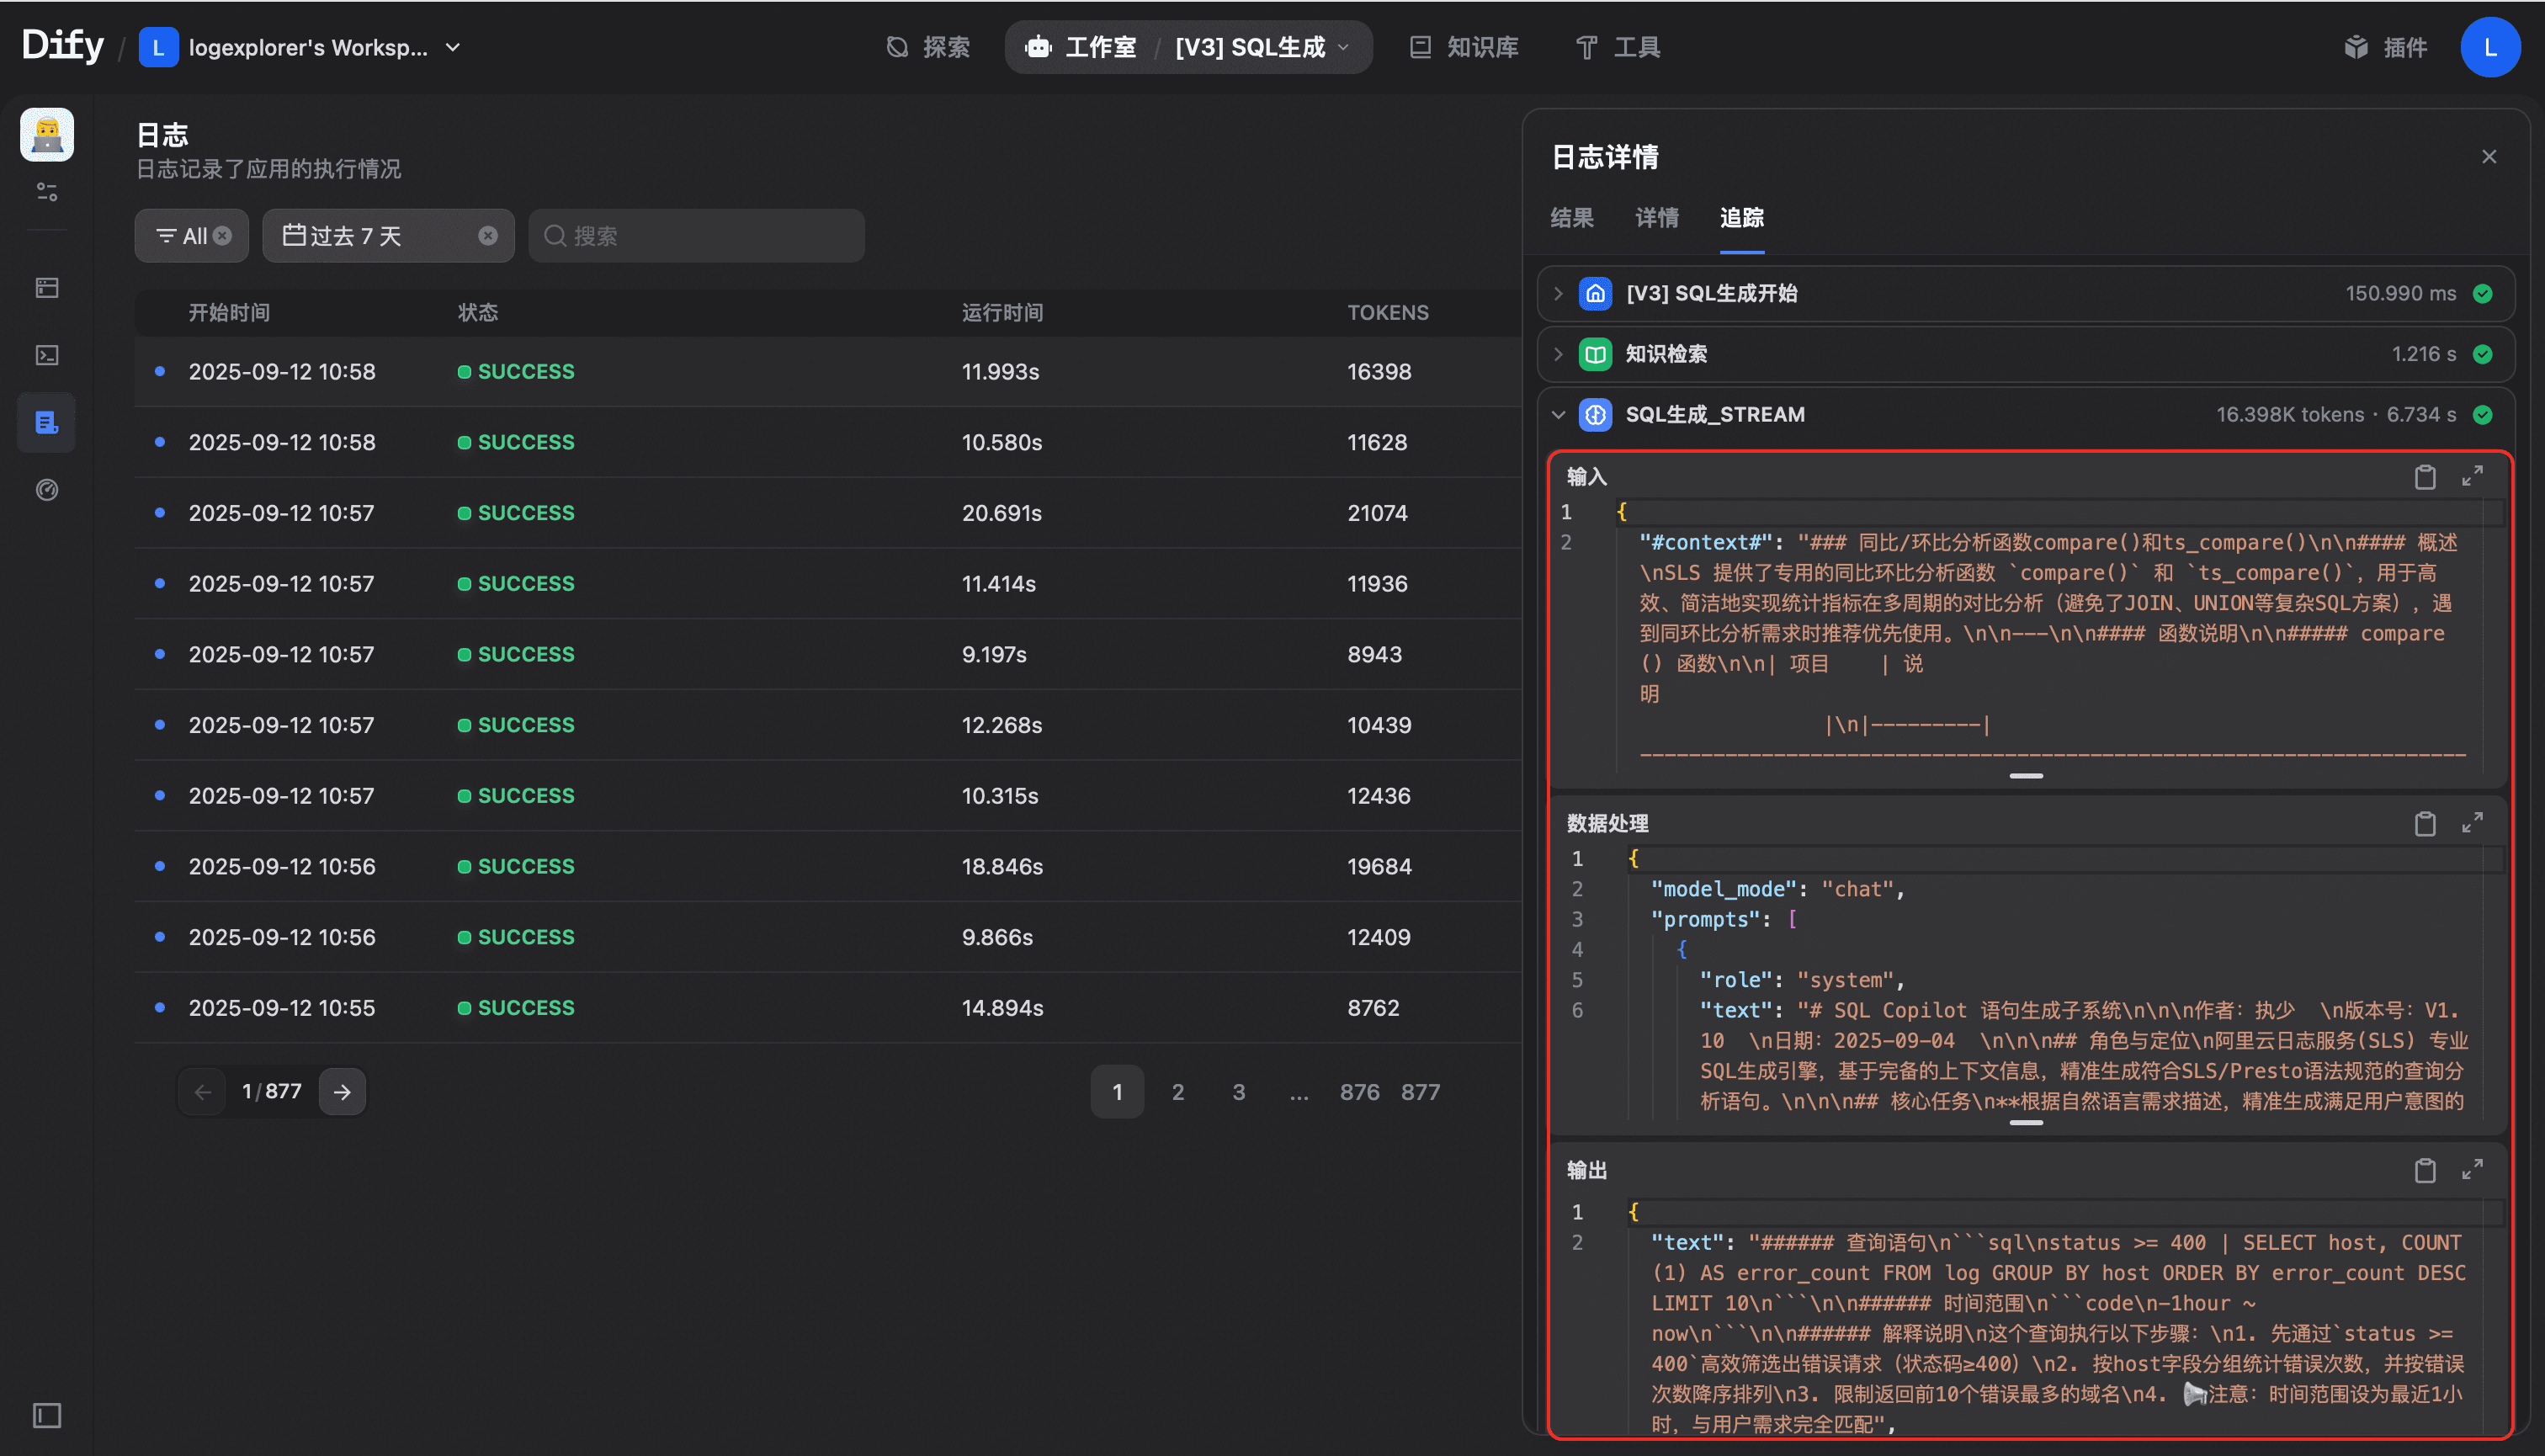This screenshot has height=1456, width=2545.
Task: Click the orchestration sidebar icon
Action: [x=47, y=288]
